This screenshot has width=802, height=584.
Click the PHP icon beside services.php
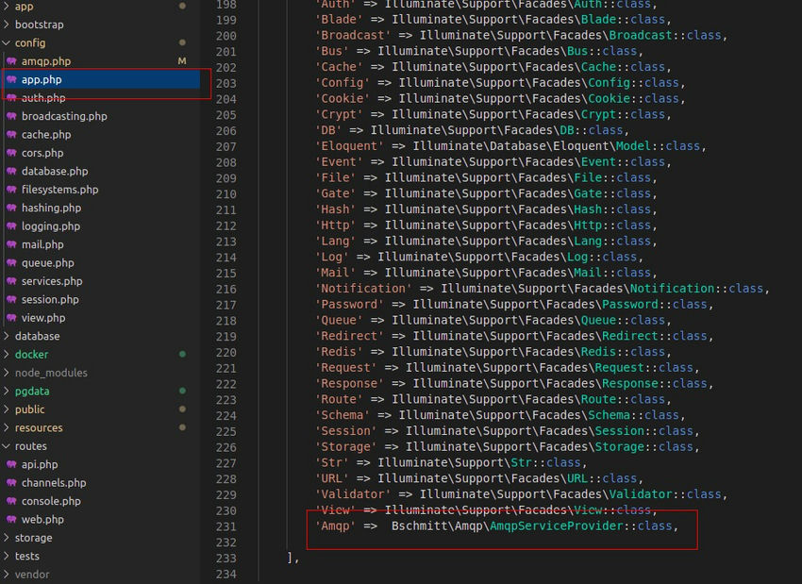(x=11, y=281)
